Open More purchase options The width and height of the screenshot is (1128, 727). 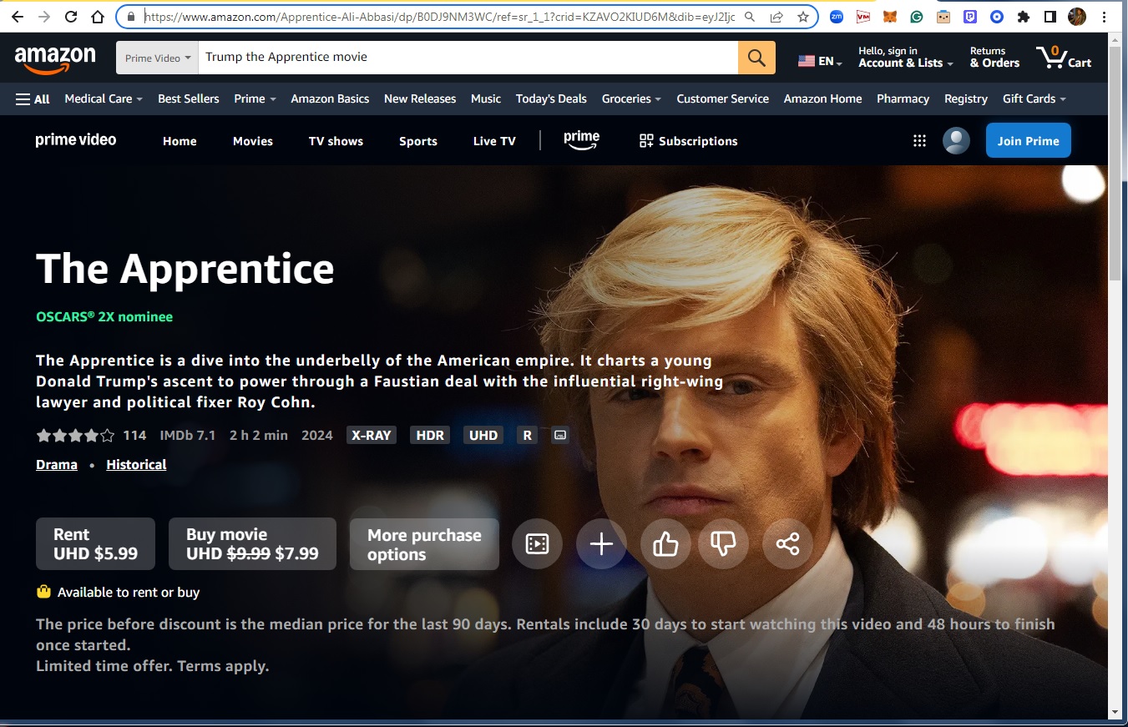click(424, 544)
